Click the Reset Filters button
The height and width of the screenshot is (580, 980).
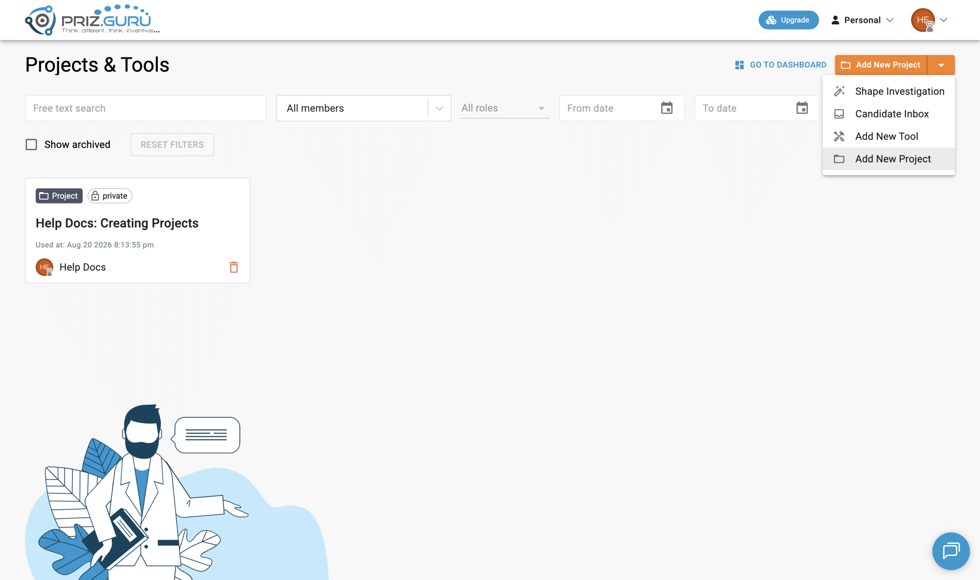tap(172, 145)
